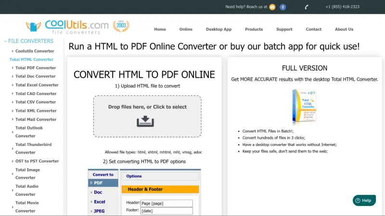The image size is (385, 216).
Task: Open the Total Outlook Converter link
Action: pyautogui.click(x=29, y=132)
